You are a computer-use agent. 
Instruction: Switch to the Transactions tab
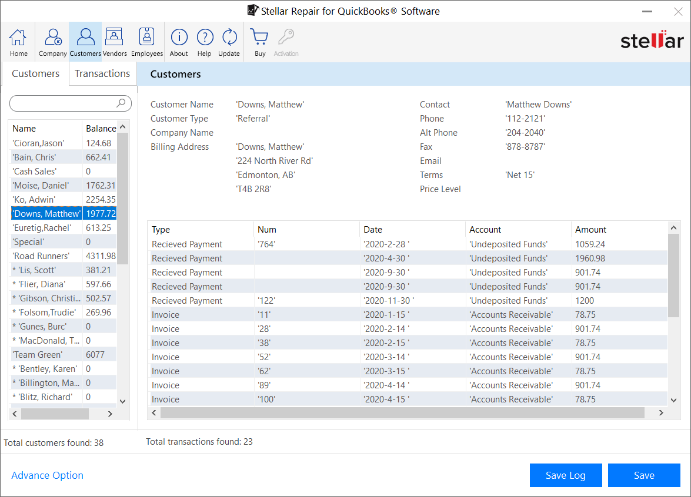(x=102, y=73)
